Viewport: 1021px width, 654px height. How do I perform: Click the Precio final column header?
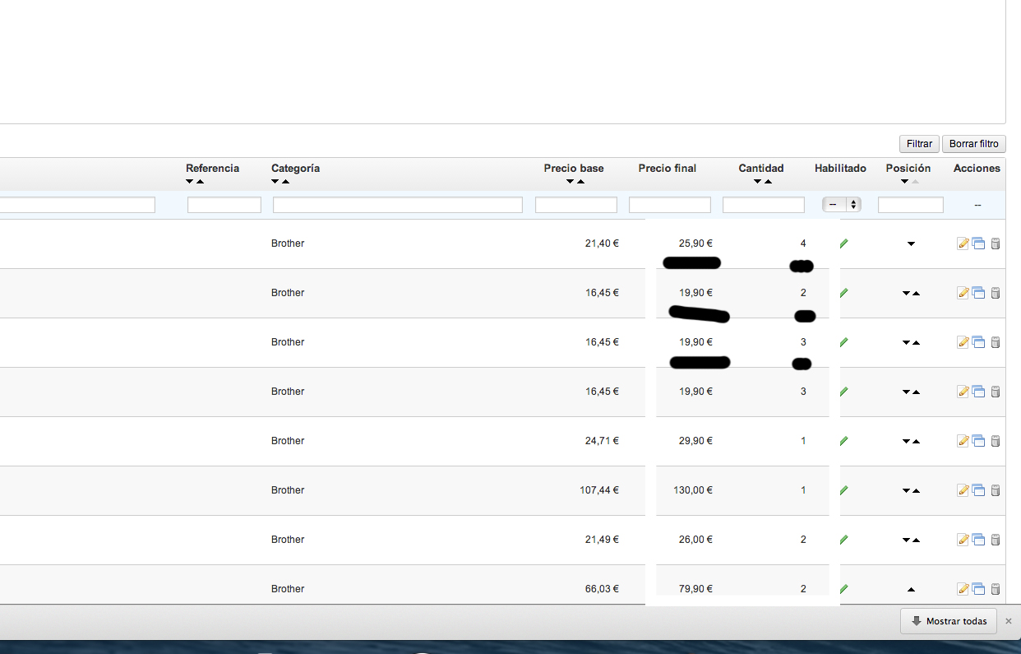pos(668,168)
